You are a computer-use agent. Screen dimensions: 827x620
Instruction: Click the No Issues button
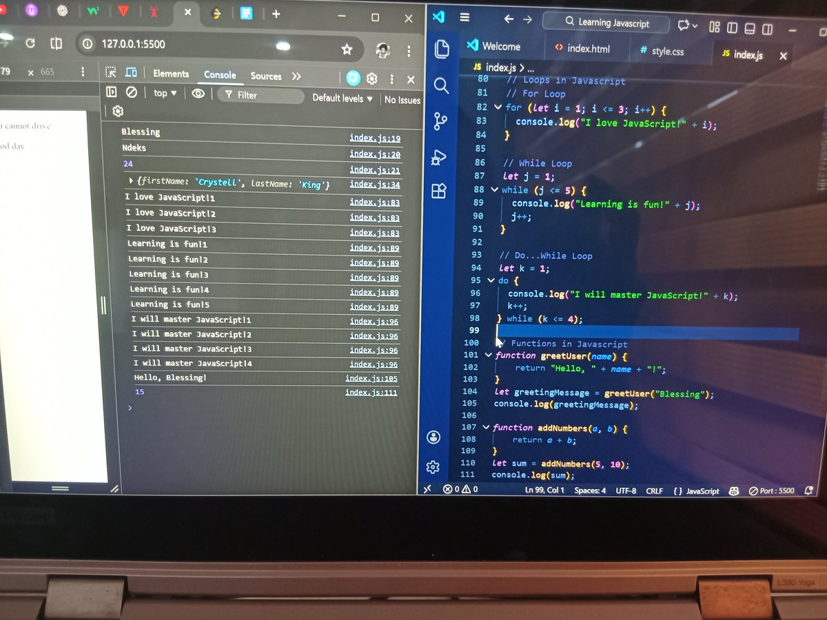402,100
